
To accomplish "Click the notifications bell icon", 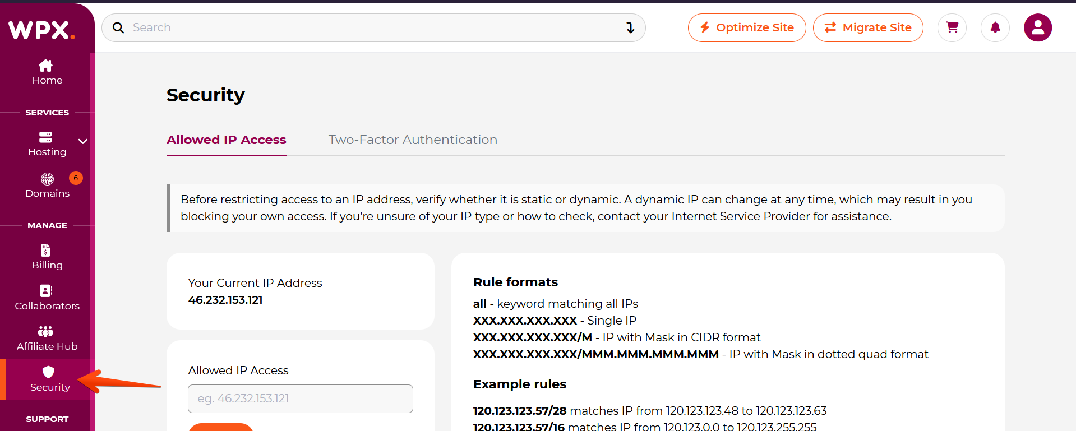I will [995, 27].
